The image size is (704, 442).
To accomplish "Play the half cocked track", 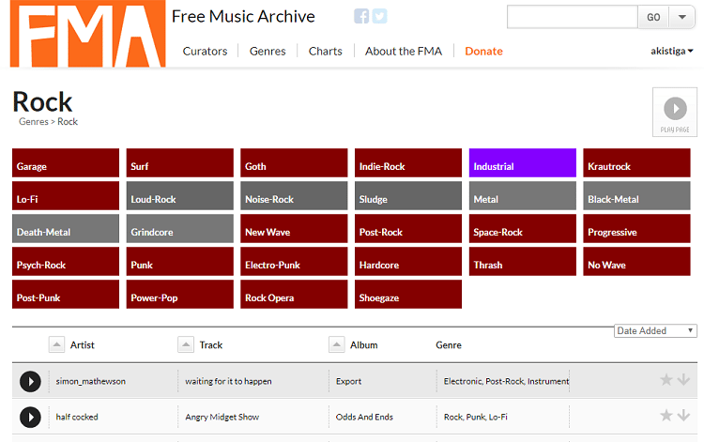I will [x=30, y=418].
